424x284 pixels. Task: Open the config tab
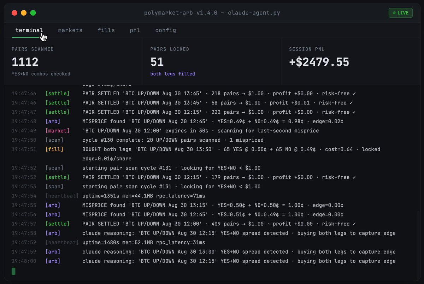pyautogui.click(x=166, y=30)
